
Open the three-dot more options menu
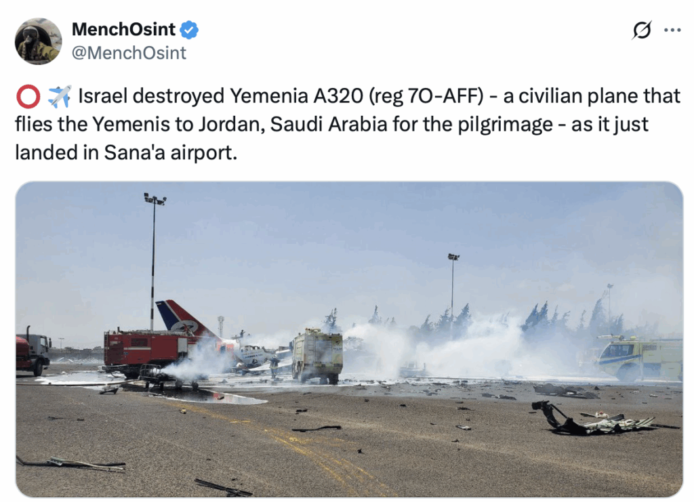pyautogui.click(x=672, y=30)
